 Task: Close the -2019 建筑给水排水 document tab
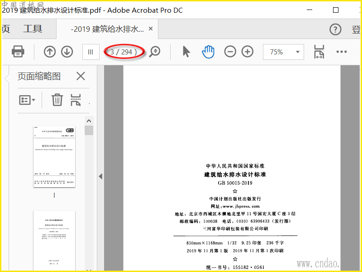click(151, 29)
